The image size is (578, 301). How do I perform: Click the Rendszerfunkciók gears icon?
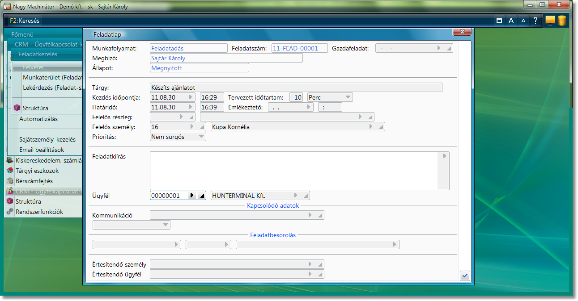click(10, 212)
